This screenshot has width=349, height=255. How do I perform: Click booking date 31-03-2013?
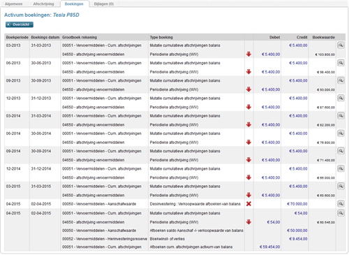coord(41,45)
